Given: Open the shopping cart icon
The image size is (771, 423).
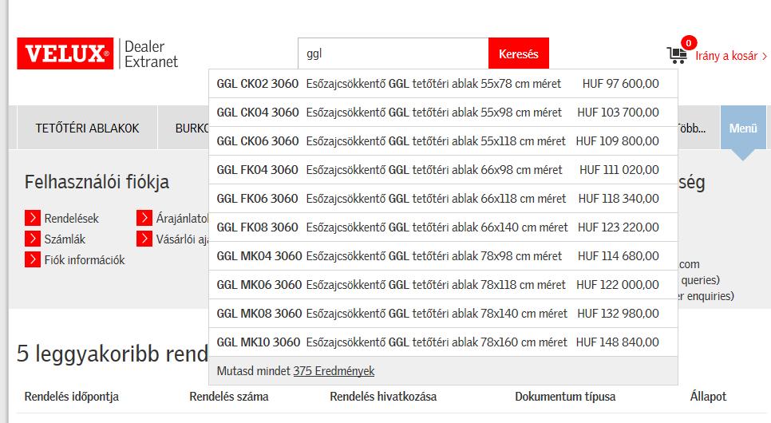Looking at the screenshot, I should 677,54.
